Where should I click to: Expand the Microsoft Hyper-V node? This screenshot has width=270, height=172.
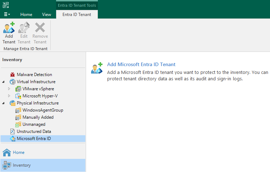pyautogui.click(x=9, y=96)
